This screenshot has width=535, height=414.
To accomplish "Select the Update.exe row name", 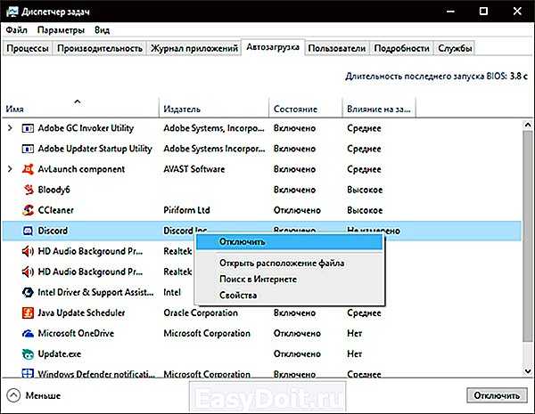I will 60,354.
